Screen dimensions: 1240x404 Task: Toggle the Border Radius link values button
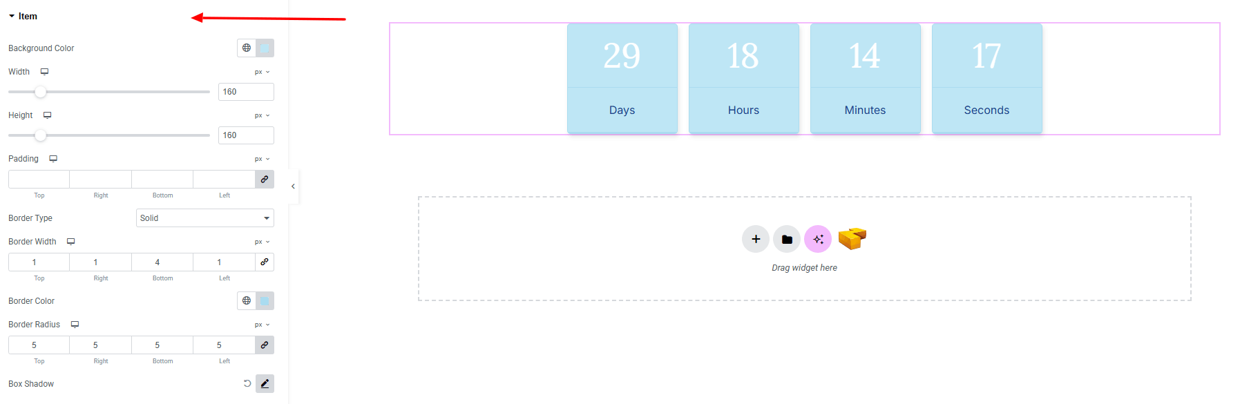(x=265, y=345)
